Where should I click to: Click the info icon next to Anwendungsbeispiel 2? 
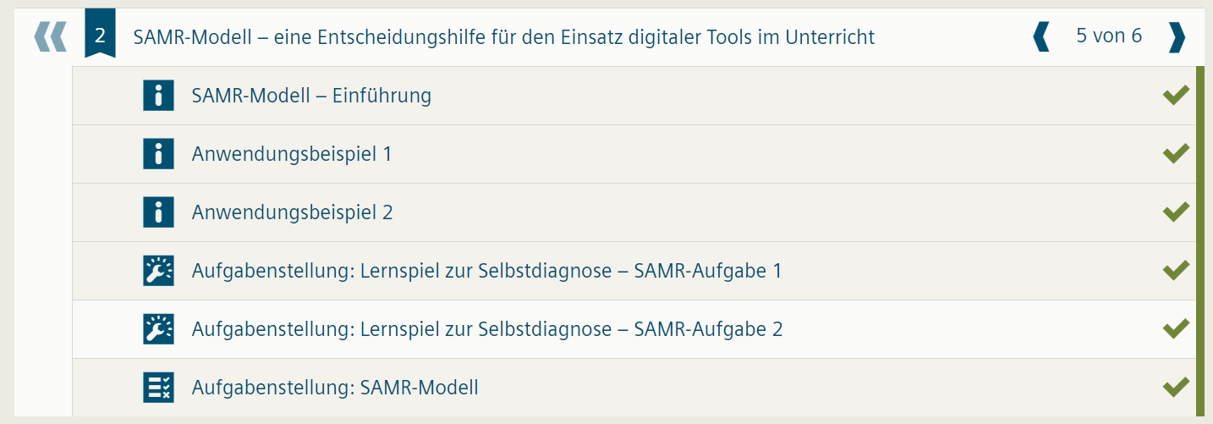(x=158, y=212)
